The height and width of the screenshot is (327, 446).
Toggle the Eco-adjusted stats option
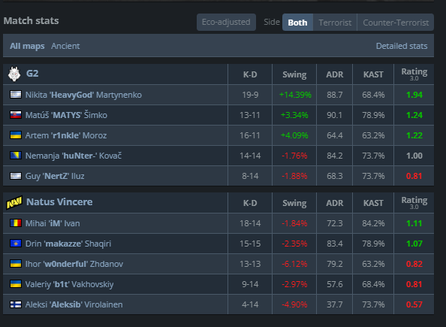226,22
